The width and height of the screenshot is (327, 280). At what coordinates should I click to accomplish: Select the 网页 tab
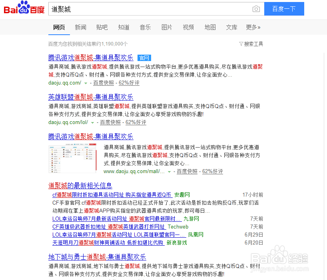[59, 27]
